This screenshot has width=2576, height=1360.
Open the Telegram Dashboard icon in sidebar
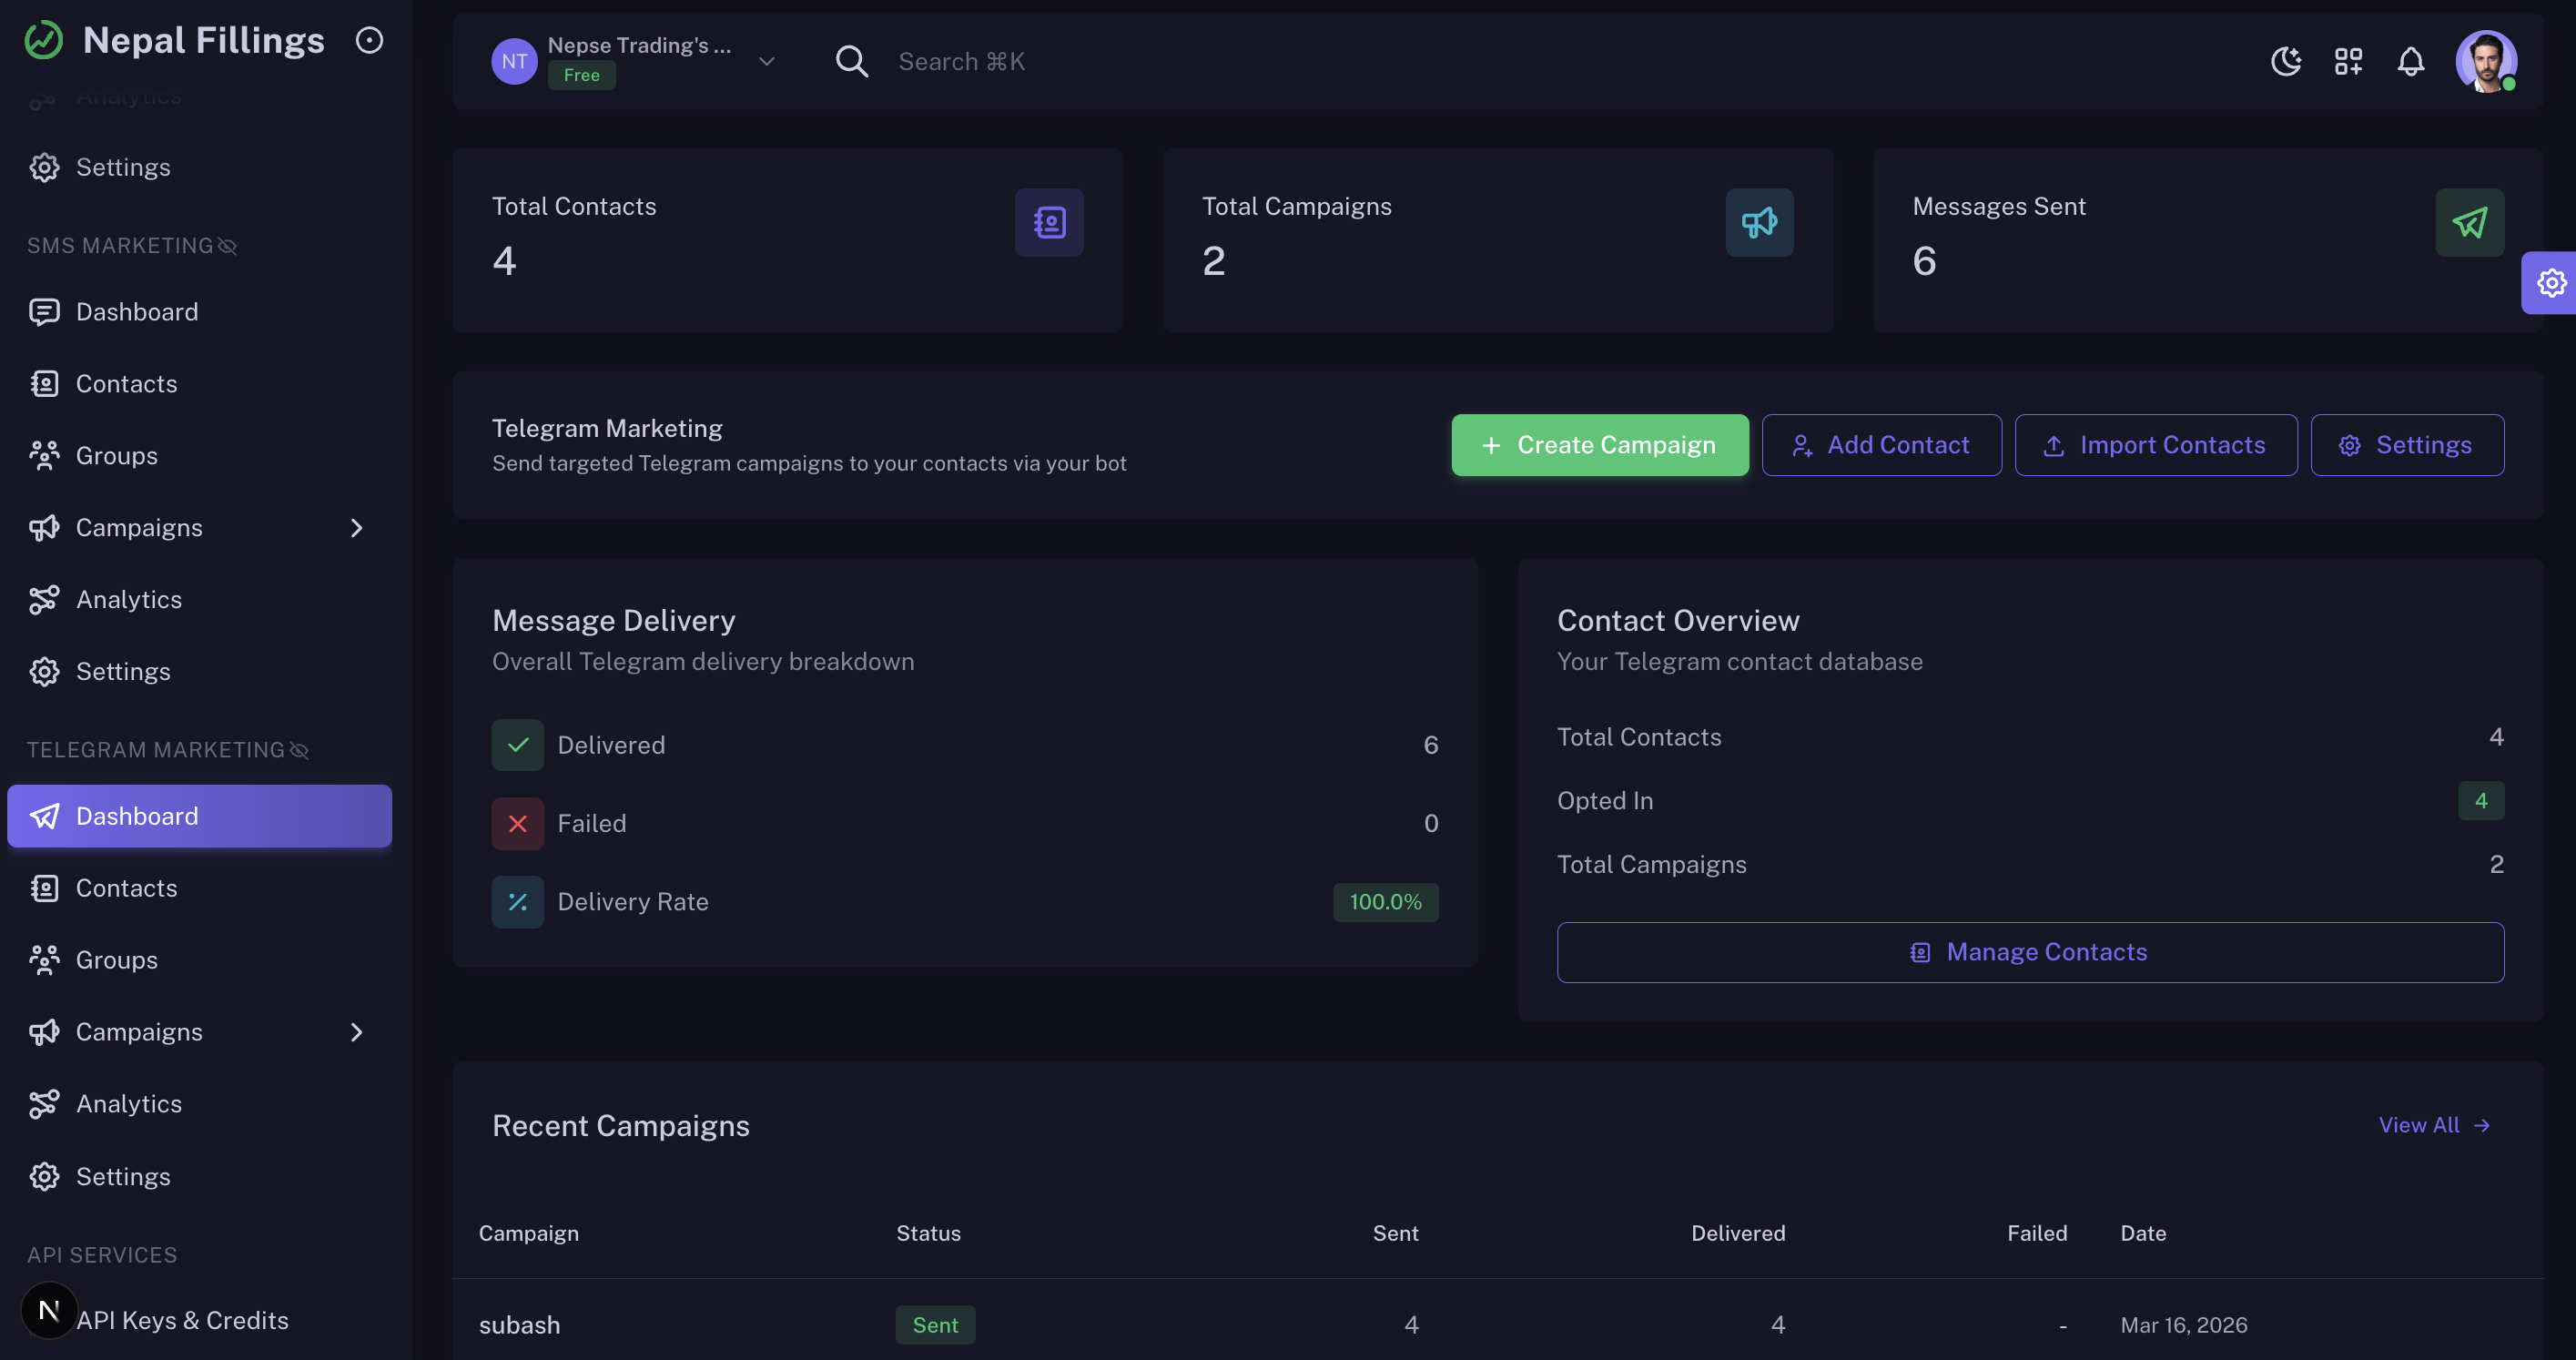(44, 816)
